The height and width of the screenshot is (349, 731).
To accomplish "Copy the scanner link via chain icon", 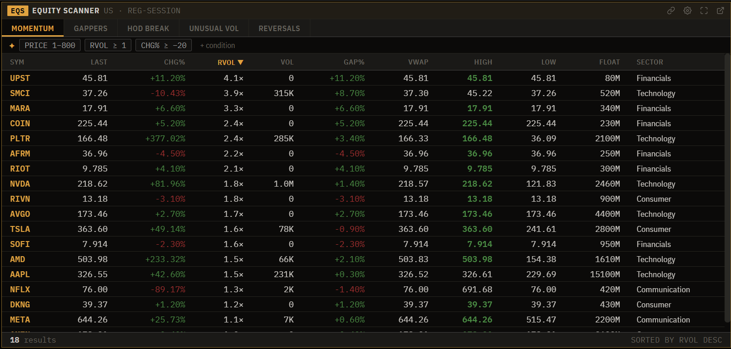I will pyautogui.click(x=671, y=11).
